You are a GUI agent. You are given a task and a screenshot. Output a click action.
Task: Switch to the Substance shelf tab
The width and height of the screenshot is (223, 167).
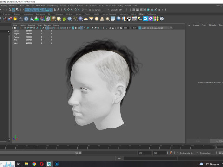coord(124,14)
